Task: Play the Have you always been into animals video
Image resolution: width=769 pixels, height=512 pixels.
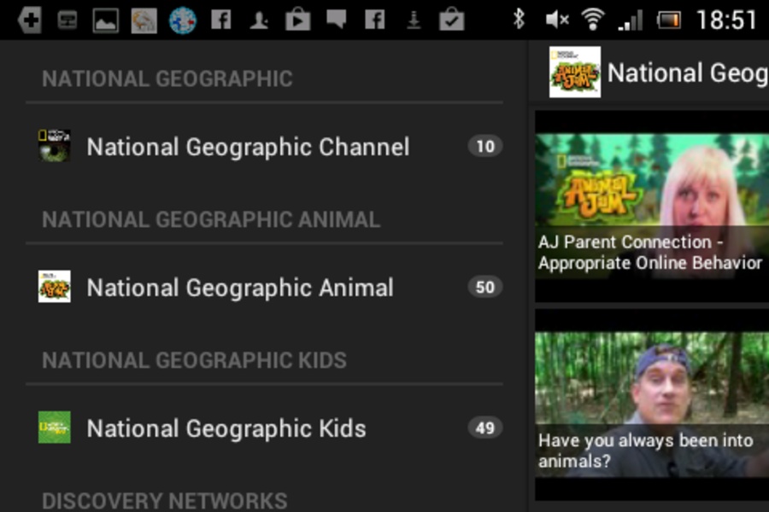Action: [x=652, y=404]
